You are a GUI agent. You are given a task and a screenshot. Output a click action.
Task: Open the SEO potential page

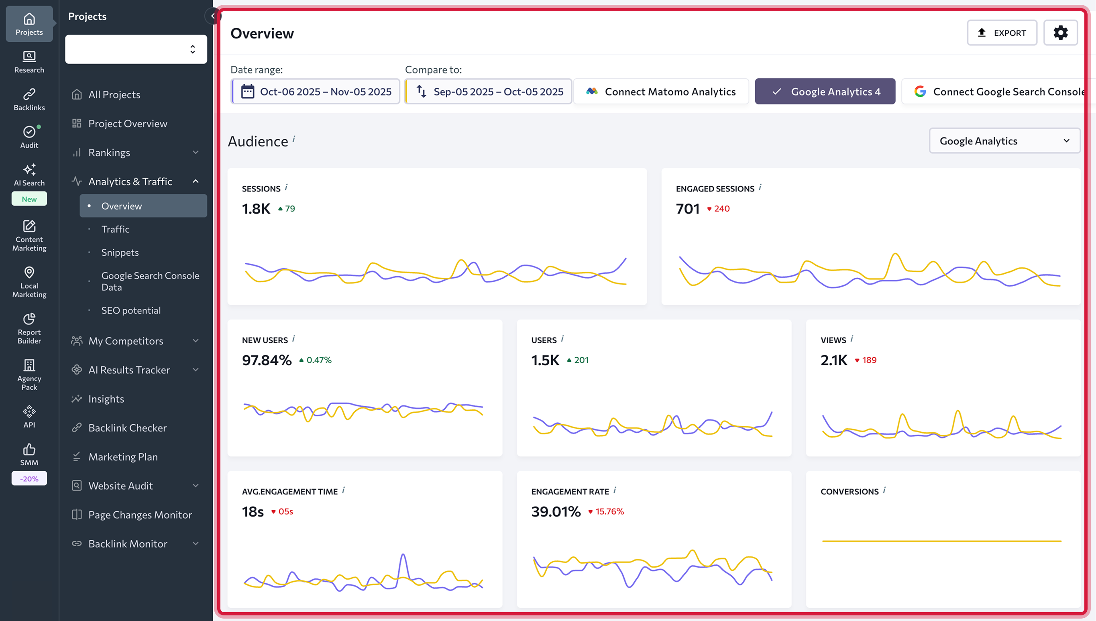click(x=131, y=310)
